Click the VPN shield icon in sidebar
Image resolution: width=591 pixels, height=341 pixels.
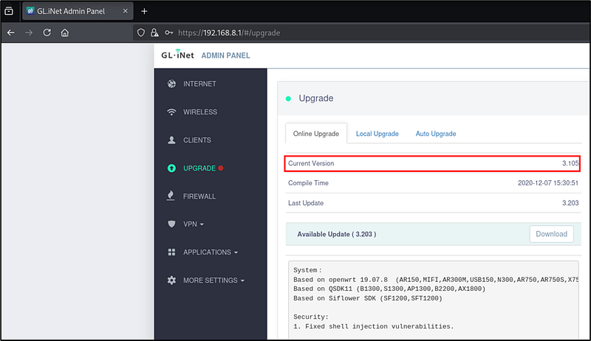point(171,224)
